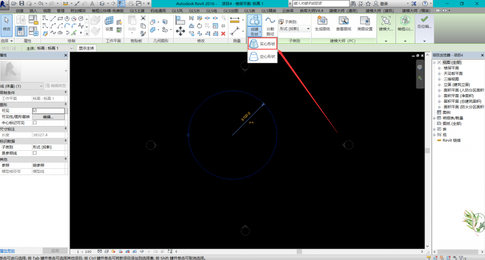Click the cut clipboard scissors icon
The height and width of the screenshot is (260, 485).
pyautogui.click(x=143, y=18)
